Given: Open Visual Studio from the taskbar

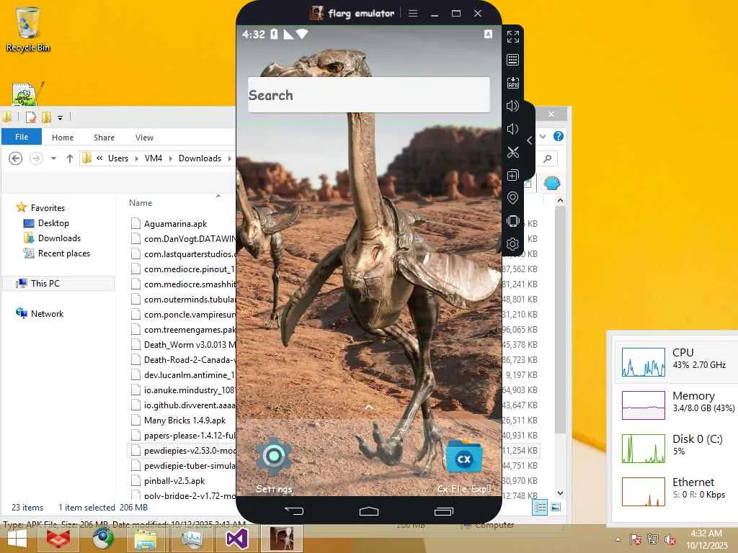Looking at the screenshot, I should tap(236, 539).
